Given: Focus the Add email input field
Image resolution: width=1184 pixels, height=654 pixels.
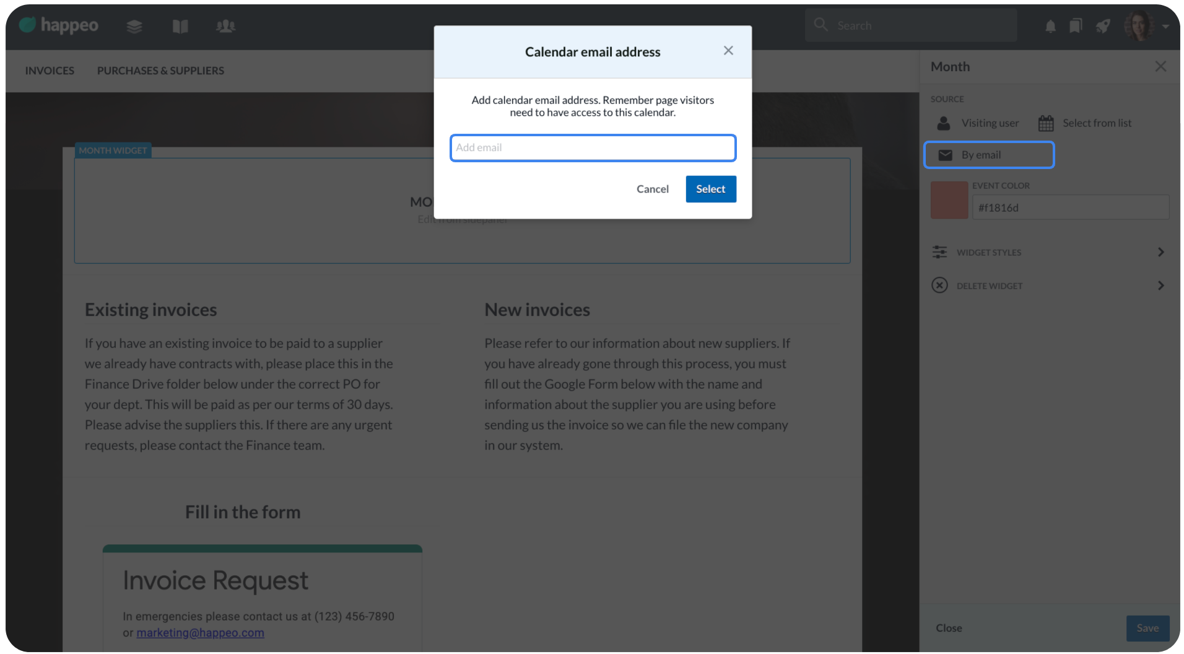Looking at the screenshot, I should [593, 148].
